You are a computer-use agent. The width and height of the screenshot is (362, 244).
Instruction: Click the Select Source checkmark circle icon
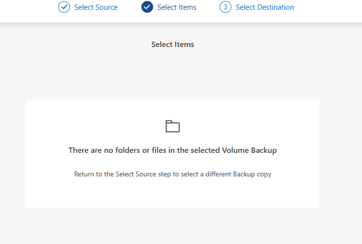pos(64,7)
